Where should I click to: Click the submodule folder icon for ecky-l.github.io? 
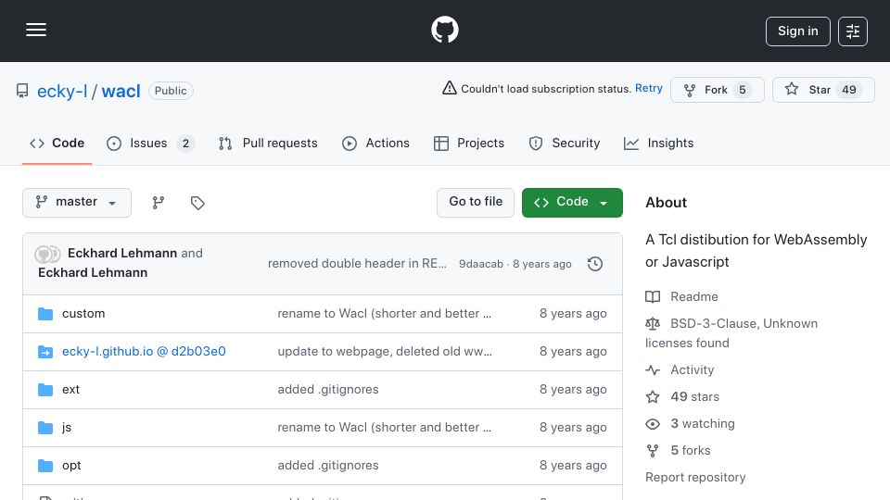click(45, 352)
